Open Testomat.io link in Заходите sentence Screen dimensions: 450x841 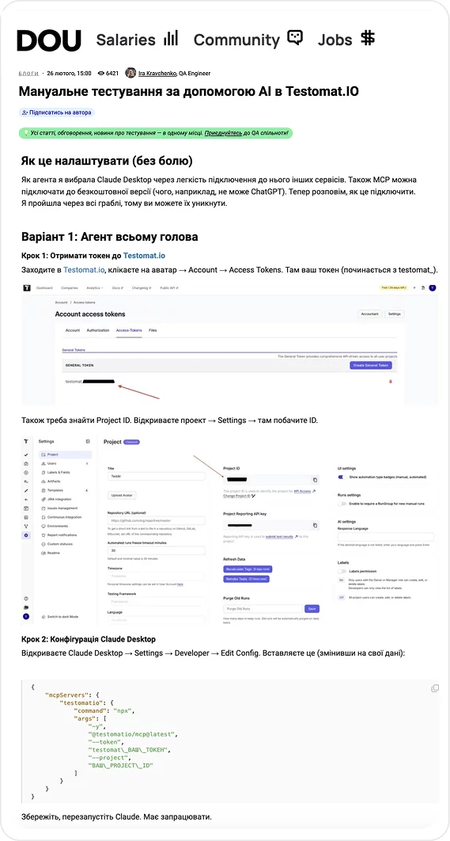(x=85, y=269)
